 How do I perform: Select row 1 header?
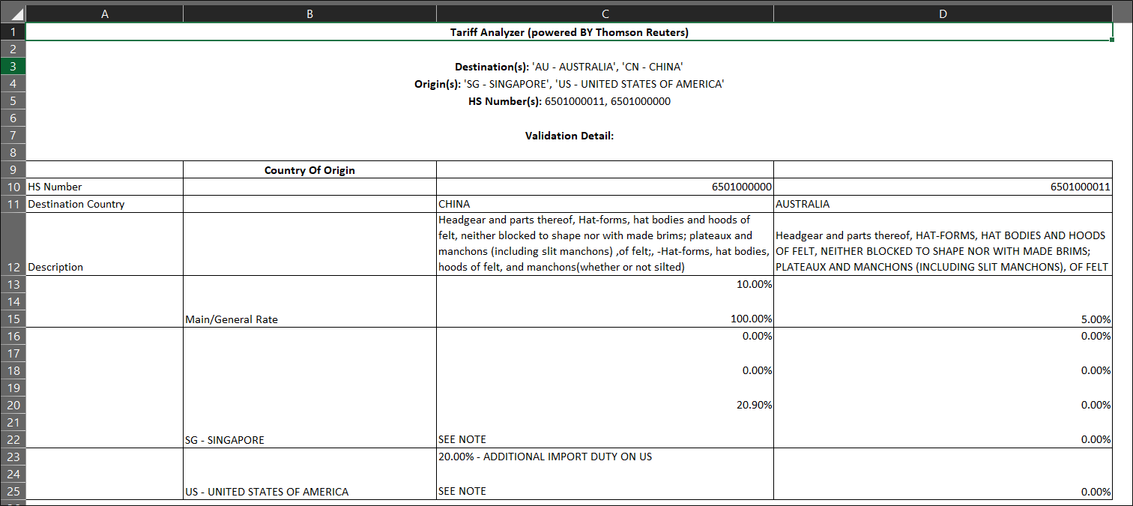click(x=13, y=31)
